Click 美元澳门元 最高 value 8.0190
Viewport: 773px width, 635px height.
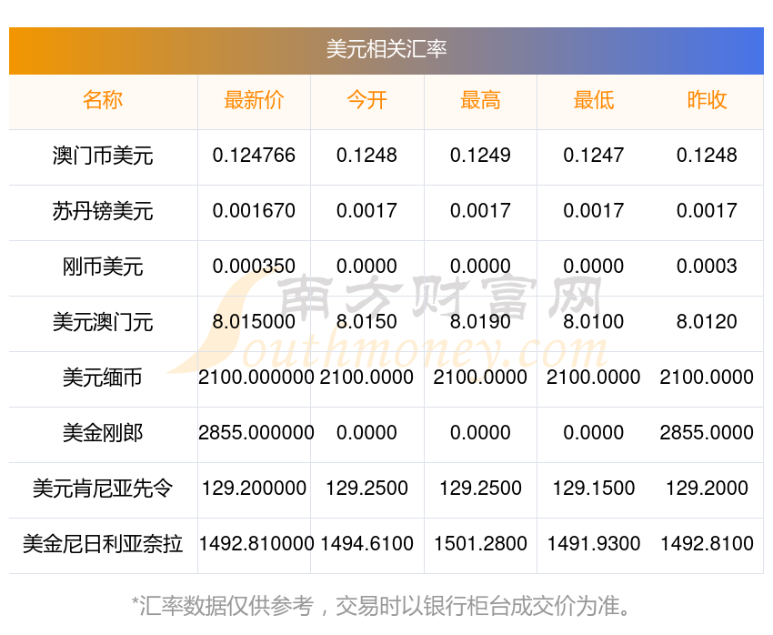[480, 322]
